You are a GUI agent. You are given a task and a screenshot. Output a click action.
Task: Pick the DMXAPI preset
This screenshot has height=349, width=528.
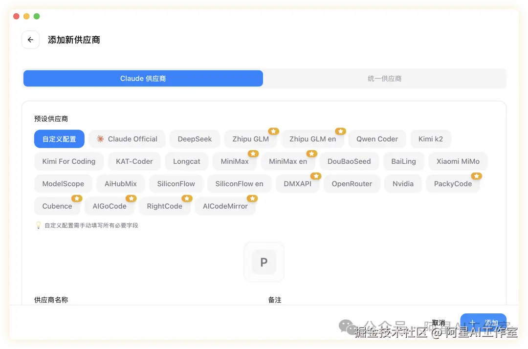tap(297, 184)
